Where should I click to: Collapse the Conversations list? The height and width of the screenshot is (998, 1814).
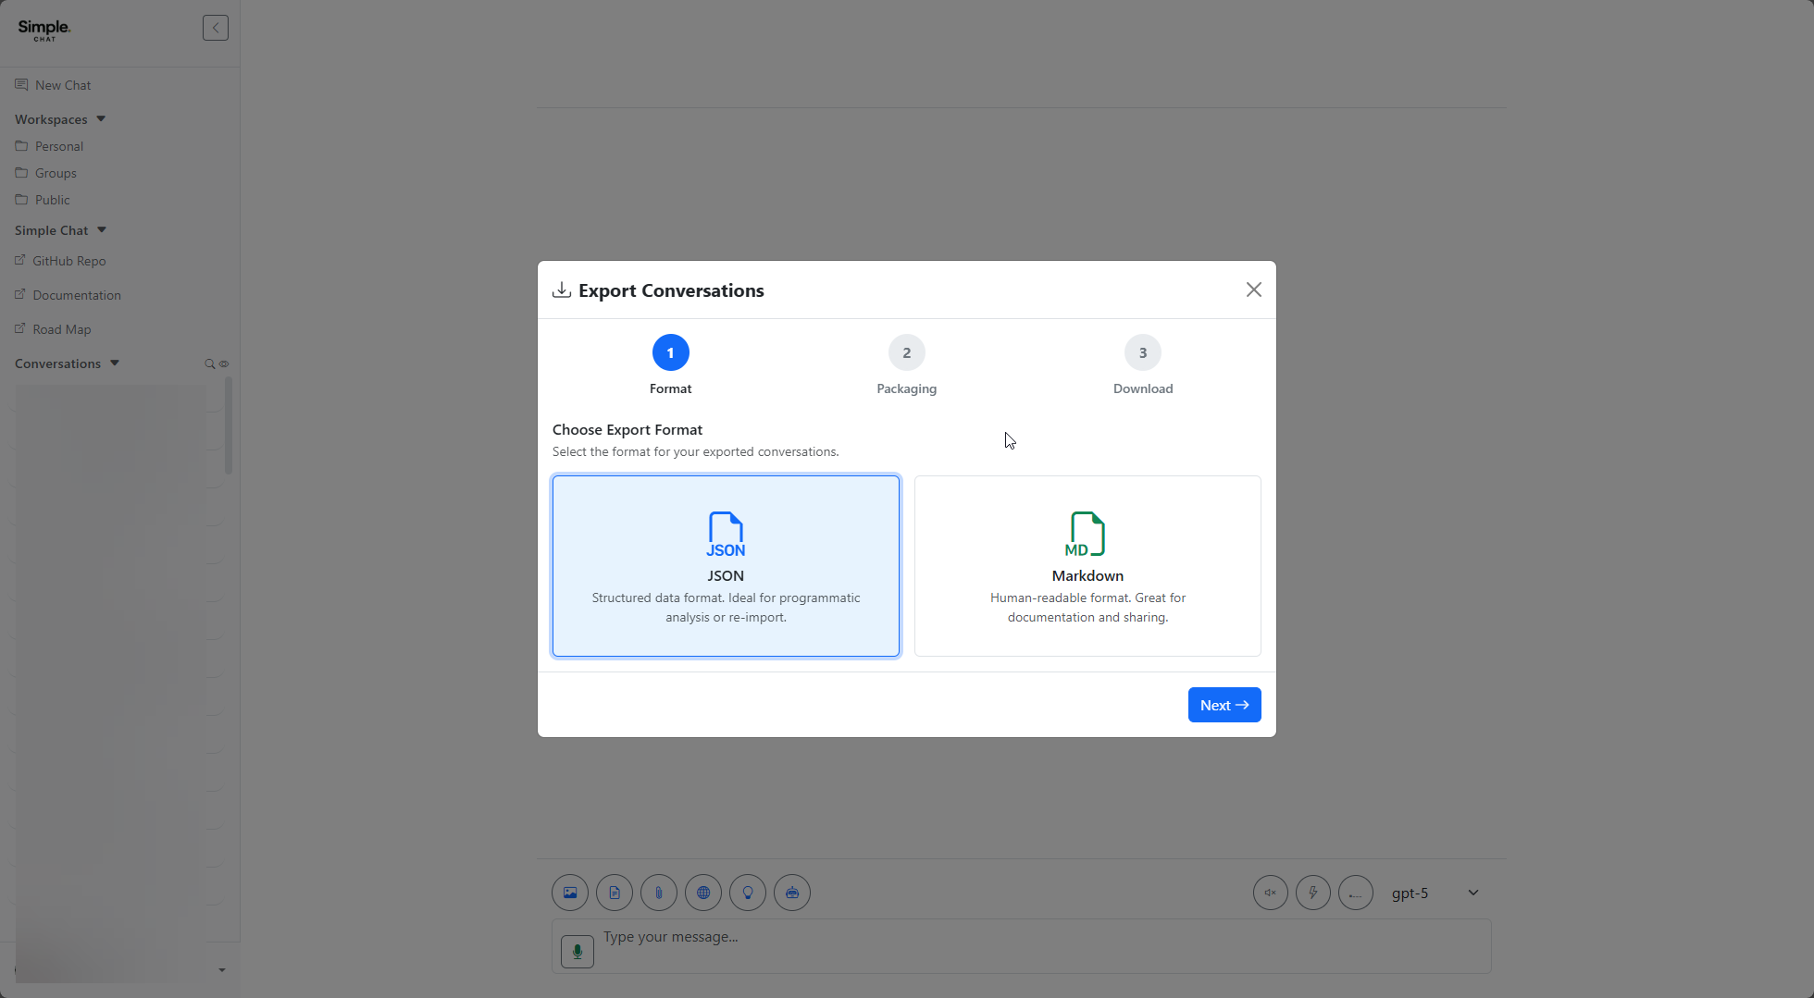(115, 363)
